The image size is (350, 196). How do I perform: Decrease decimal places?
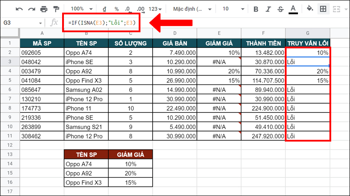(128, 9)
